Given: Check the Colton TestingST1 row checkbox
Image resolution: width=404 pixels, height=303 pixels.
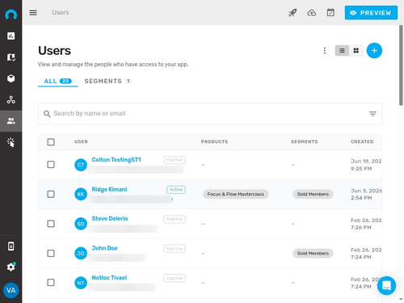Looking at the screenshot, I should point(51,165).
